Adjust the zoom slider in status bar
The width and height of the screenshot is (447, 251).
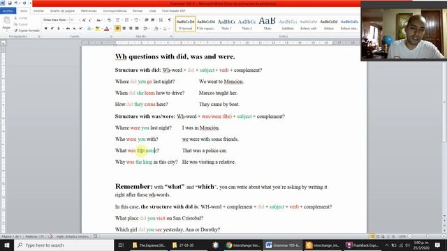click(x=427, y=236)
